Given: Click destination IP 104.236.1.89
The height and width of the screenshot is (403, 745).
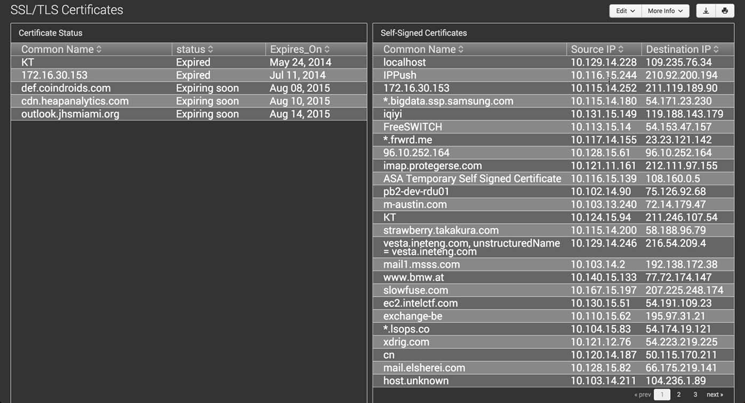Looking at the screenshot, I should (676, 381).
